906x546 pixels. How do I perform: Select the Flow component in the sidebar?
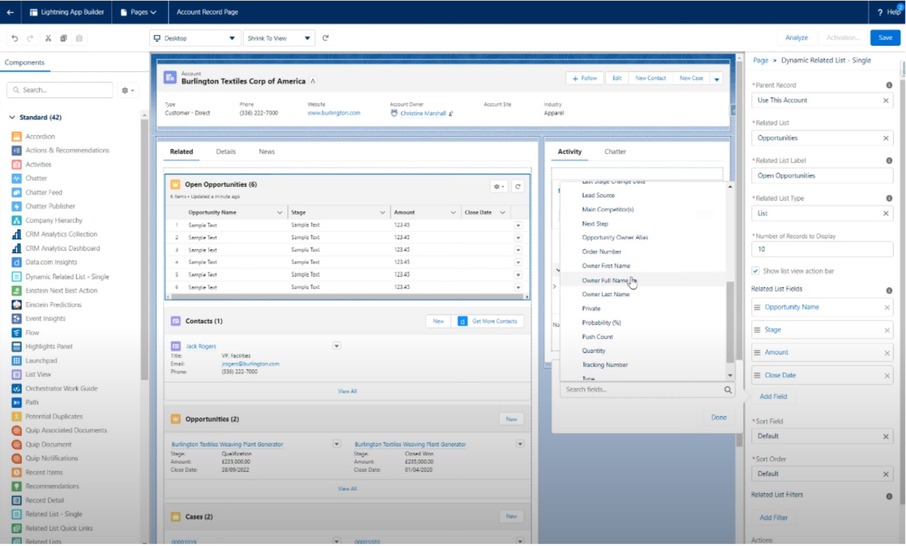pos(32,332)
